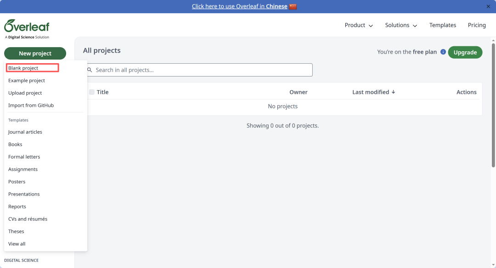The image size is (496, 268).
Task: Click the free plan info icon
Action: tap(443, 52)
